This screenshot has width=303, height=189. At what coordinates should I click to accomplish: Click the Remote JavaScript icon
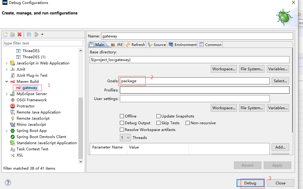point(13,118)
